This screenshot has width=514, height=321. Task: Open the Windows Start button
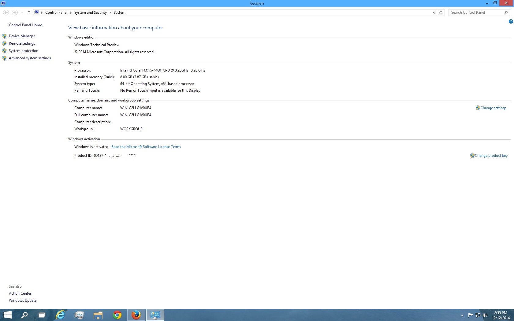(x=7, y=315)
